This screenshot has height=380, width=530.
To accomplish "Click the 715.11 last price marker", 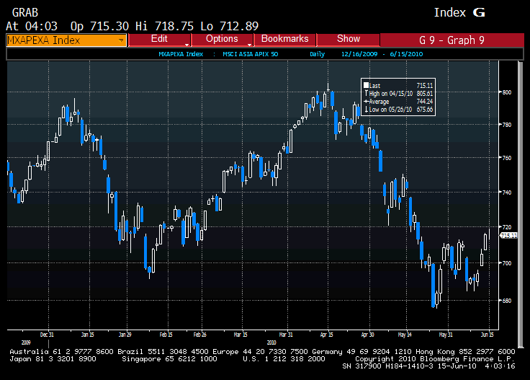I will (508, 236).
